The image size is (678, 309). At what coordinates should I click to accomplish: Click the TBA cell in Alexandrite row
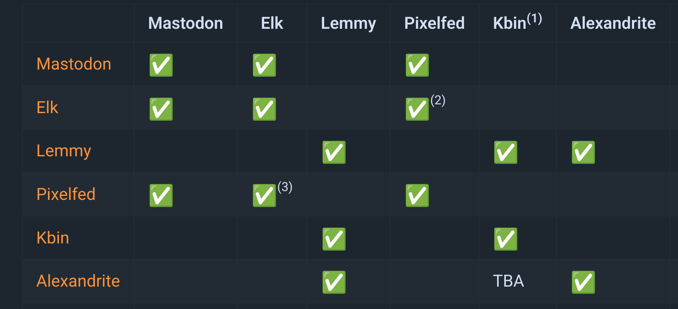[508, 281]
